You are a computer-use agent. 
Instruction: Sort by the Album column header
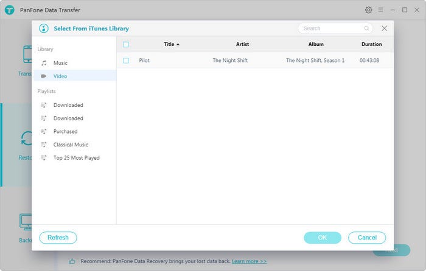pyautogui.click(x=316, y=44)
